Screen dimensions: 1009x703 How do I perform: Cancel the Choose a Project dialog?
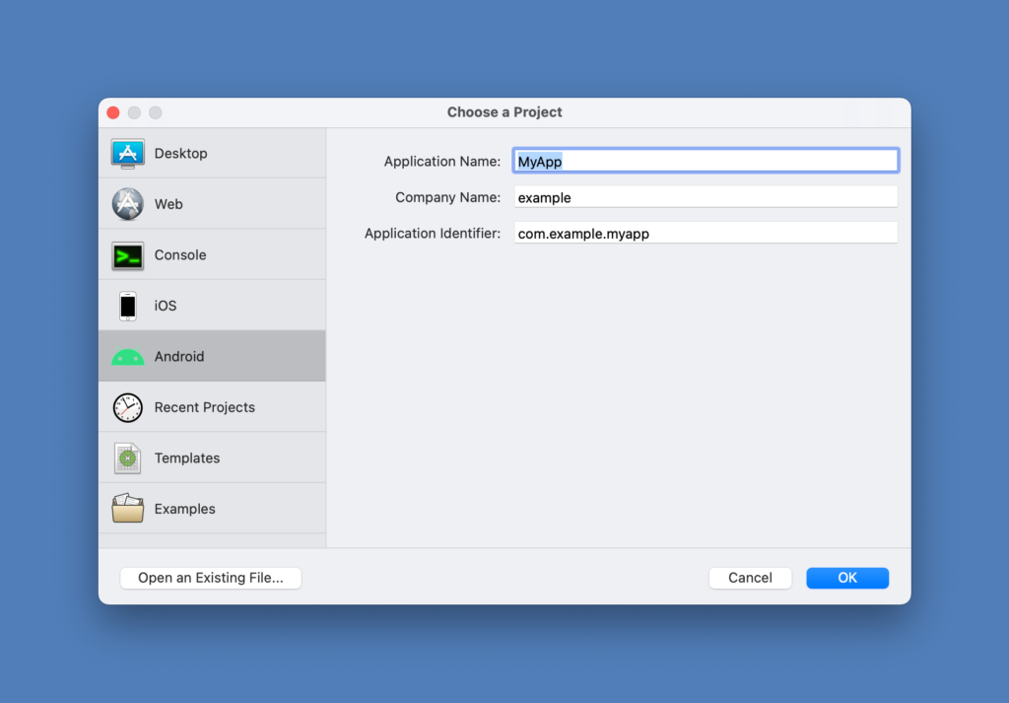(x=750, y=578)
